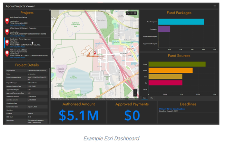
Task: Expand the Projects panel corner icon
Action: coord(49,10)
